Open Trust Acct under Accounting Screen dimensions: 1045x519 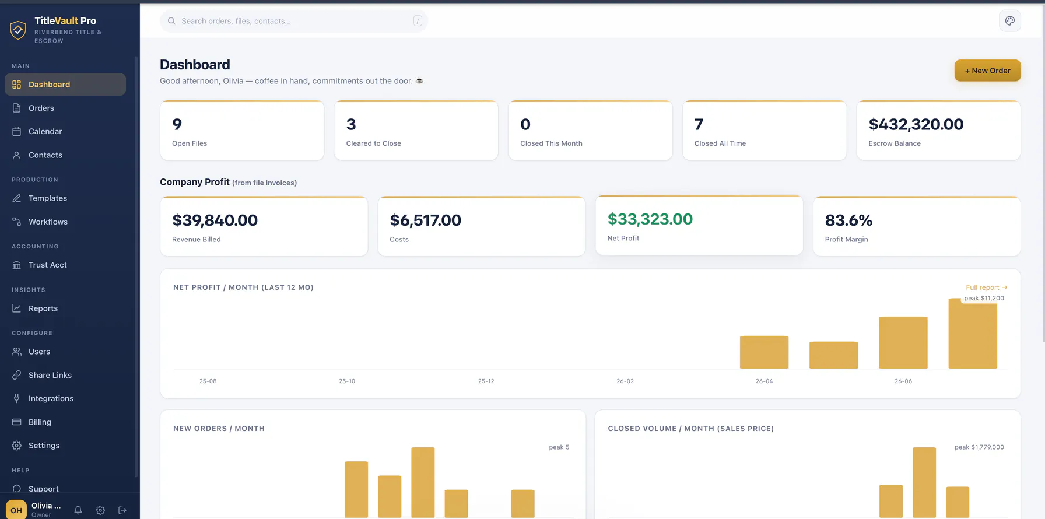point(65,265)
